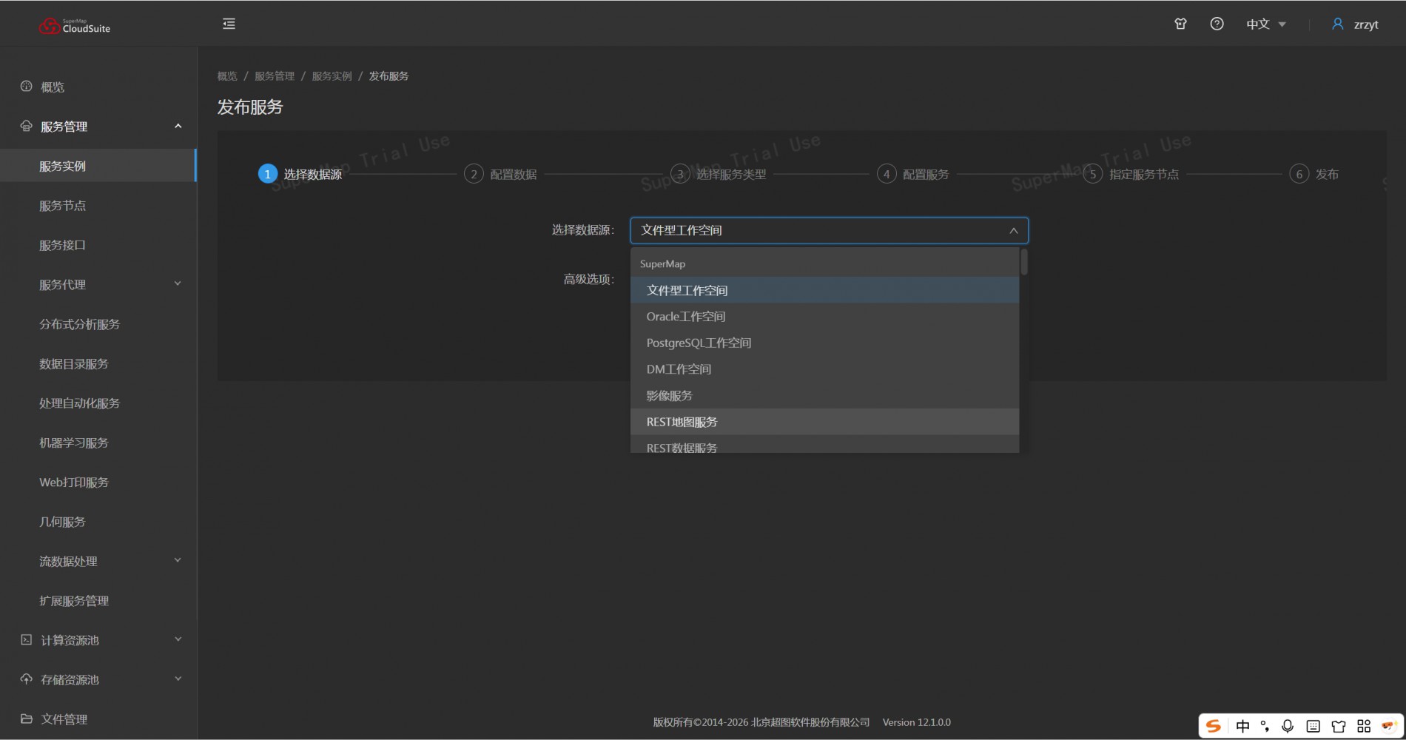The height and width of the screenshot is (740, 1406).
Task: Collapse the 服务管理 menu group
Action: pos(98,127)
